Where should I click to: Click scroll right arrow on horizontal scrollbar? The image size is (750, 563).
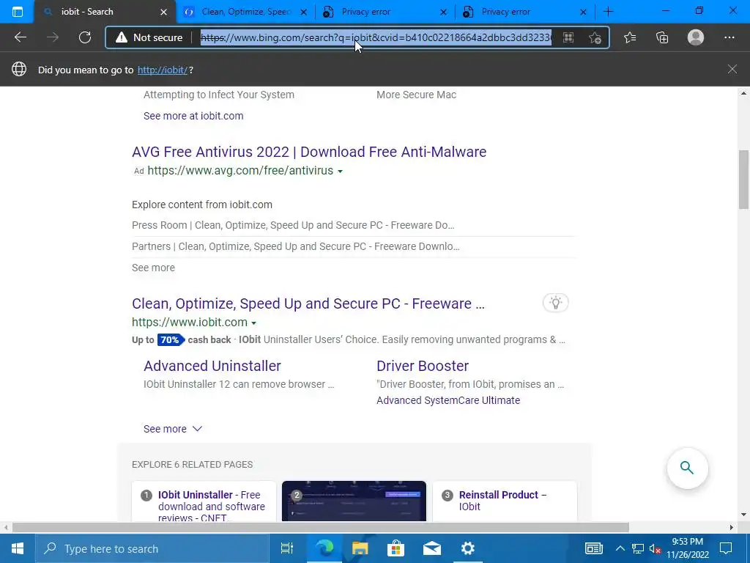[732, 527]
